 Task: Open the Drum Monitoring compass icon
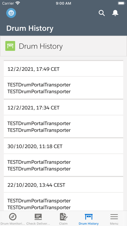click(13, 217)
